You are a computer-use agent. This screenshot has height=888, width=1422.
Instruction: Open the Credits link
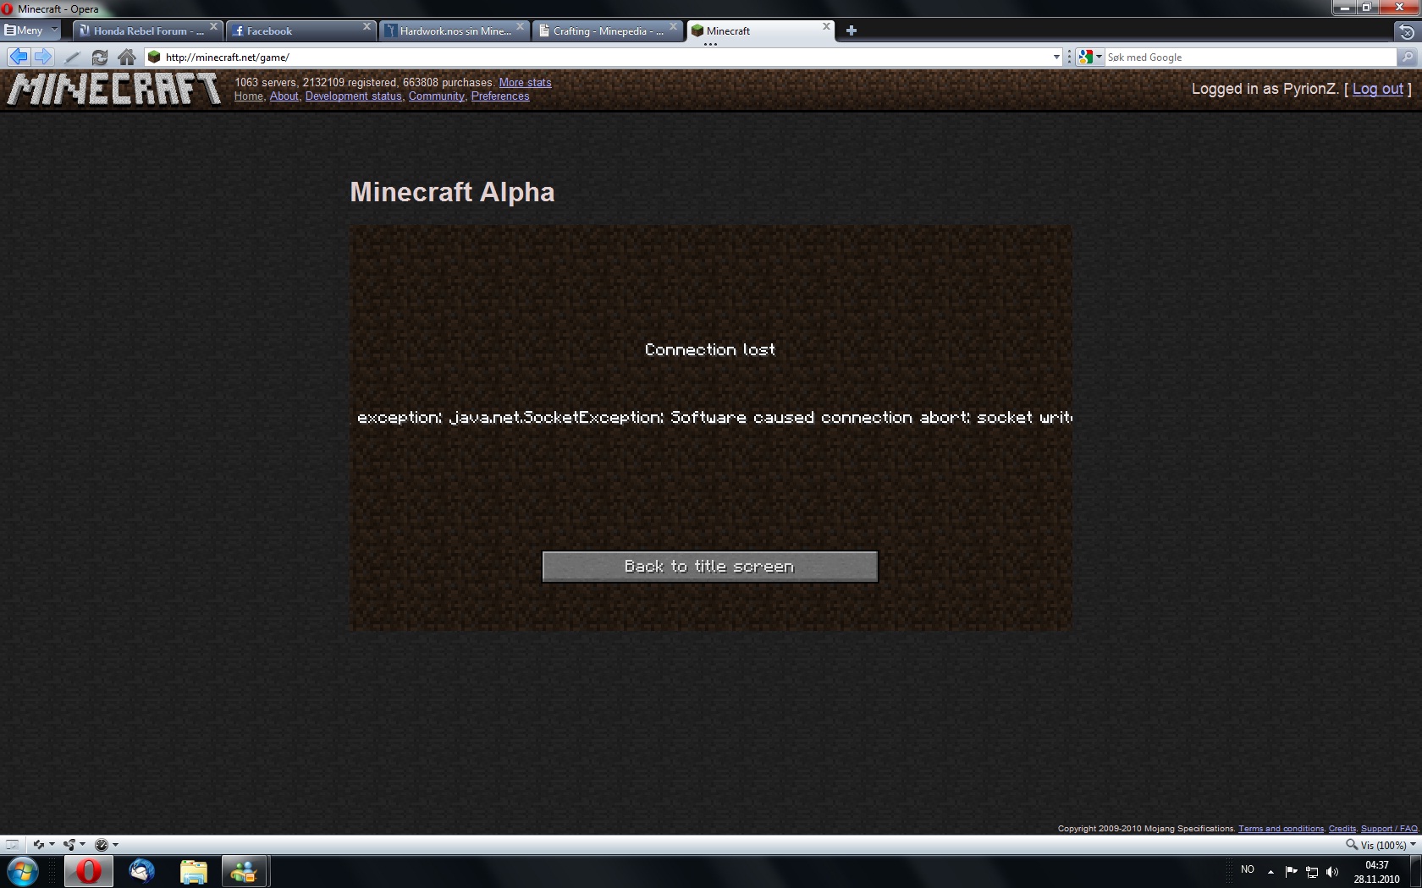pyautogui.click(x=1342, y=828)
